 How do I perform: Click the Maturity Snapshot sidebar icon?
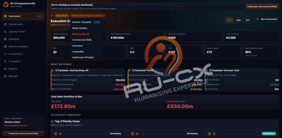click(x=6, y=46)
